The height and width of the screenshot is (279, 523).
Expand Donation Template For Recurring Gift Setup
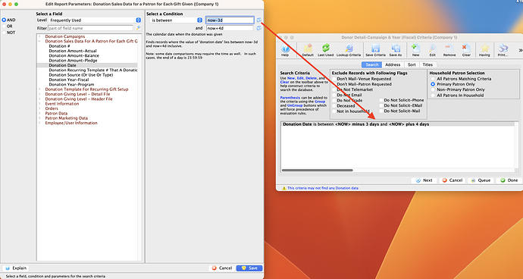point(39,89)
